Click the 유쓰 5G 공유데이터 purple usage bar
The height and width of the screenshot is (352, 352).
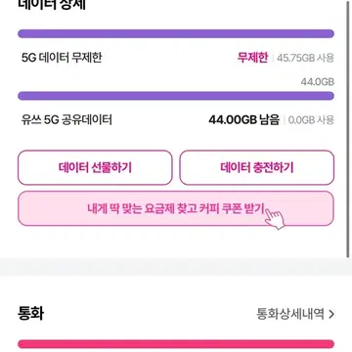[176, 96]
